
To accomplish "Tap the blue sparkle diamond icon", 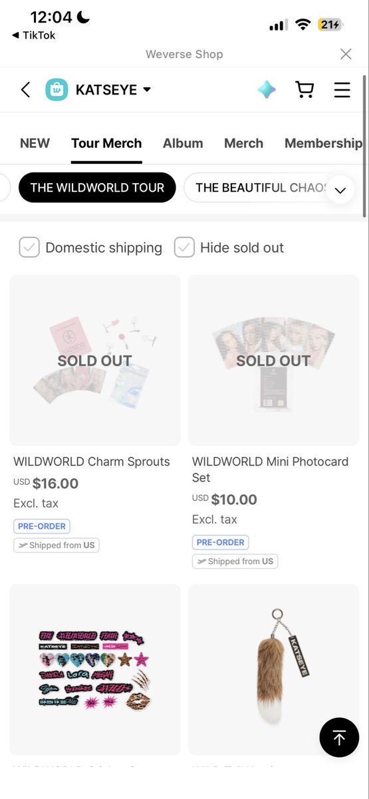I will tap(267, 89).
